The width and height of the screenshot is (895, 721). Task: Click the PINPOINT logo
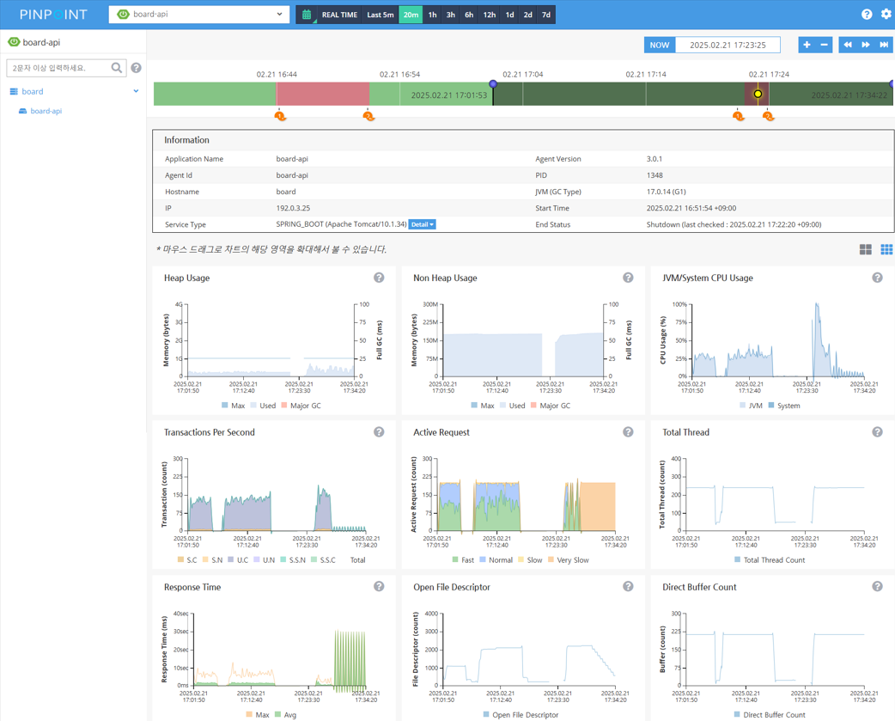coord(53,15)
